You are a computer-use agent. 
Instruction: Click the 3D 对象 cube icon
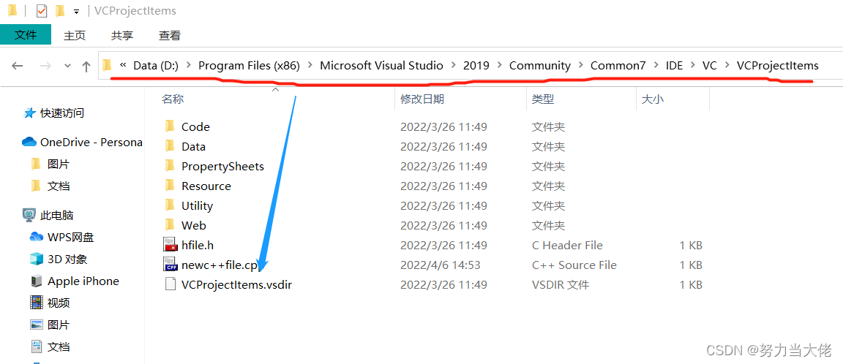[36, 259]
